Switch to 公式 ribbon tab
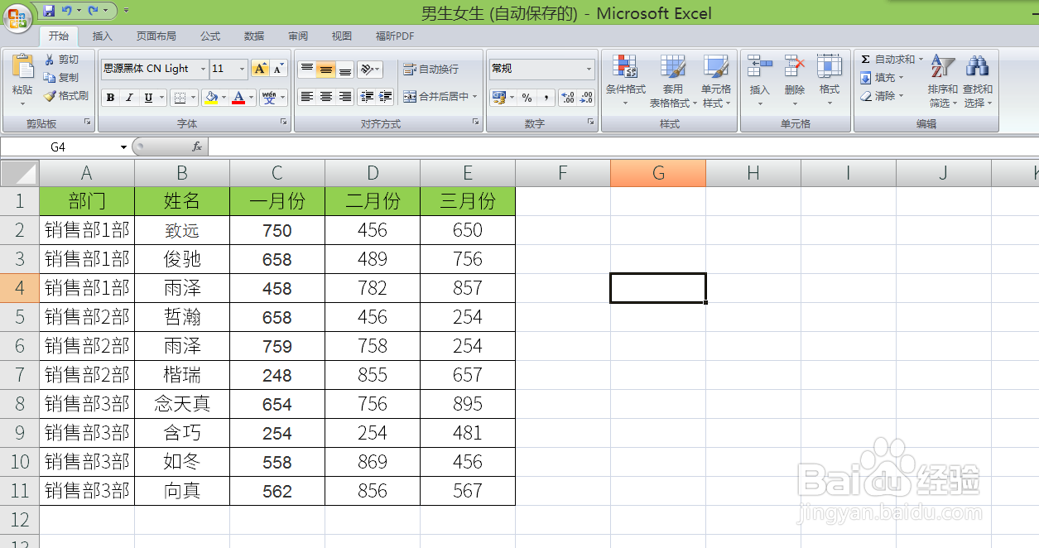1039x548 pixels. tap(210, 36)
